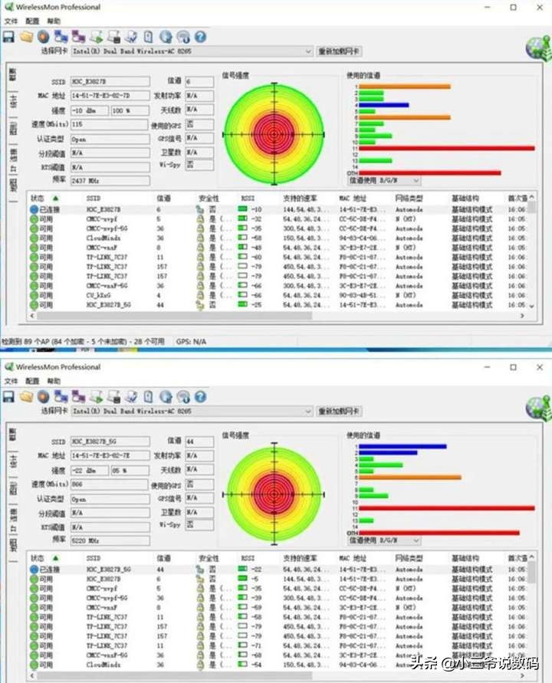This screenshot has height=683, width=552.
Task: Sort by SSID column header, upper window
Action: [94, 199]
